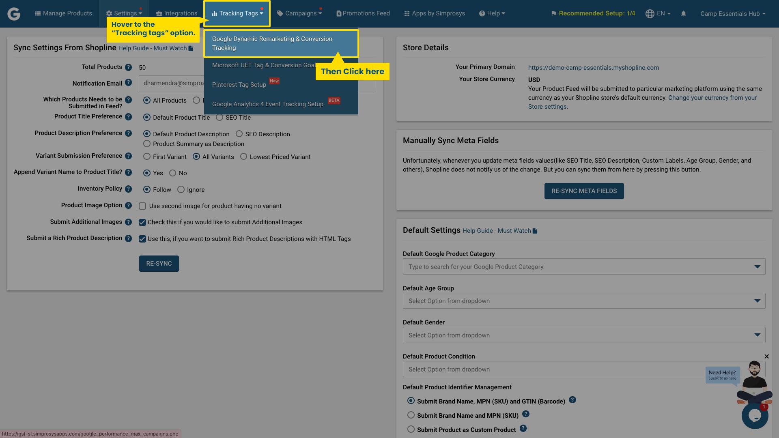Select the SEO Title radio button
This screenshot has width=779, height=438.
pyautogui.click(x=219, y=117)
